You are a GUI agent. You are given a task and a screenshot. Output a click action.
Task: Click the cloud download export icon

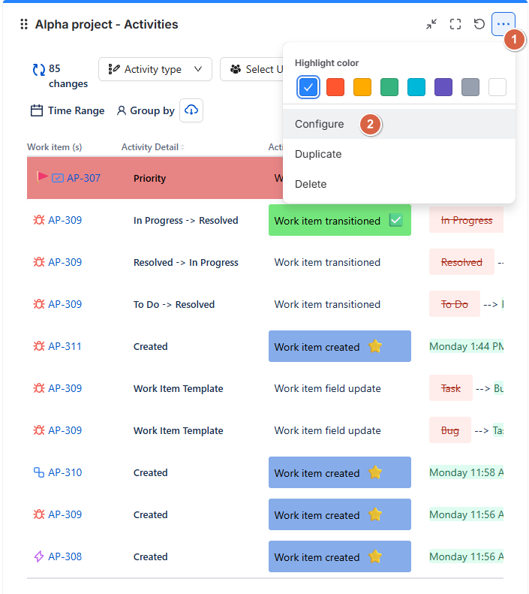[x=191, y=110]
